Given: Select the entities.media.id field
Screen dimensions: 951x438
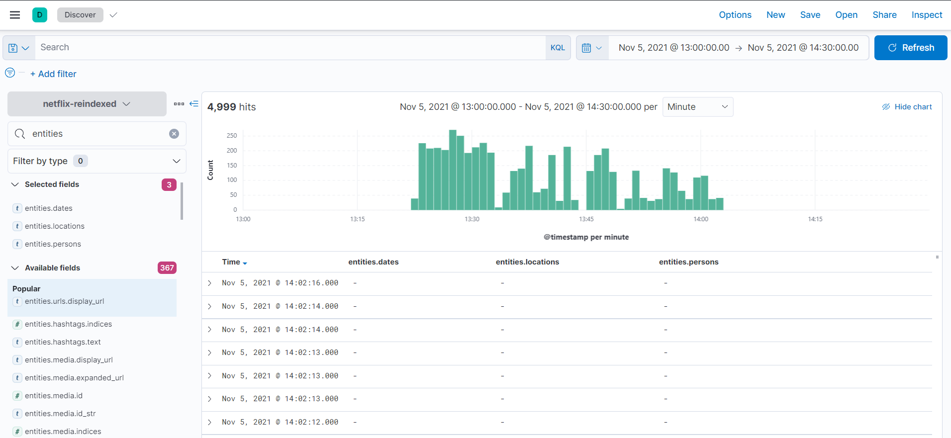Looking at the screenshot, I should coord(54,396).
